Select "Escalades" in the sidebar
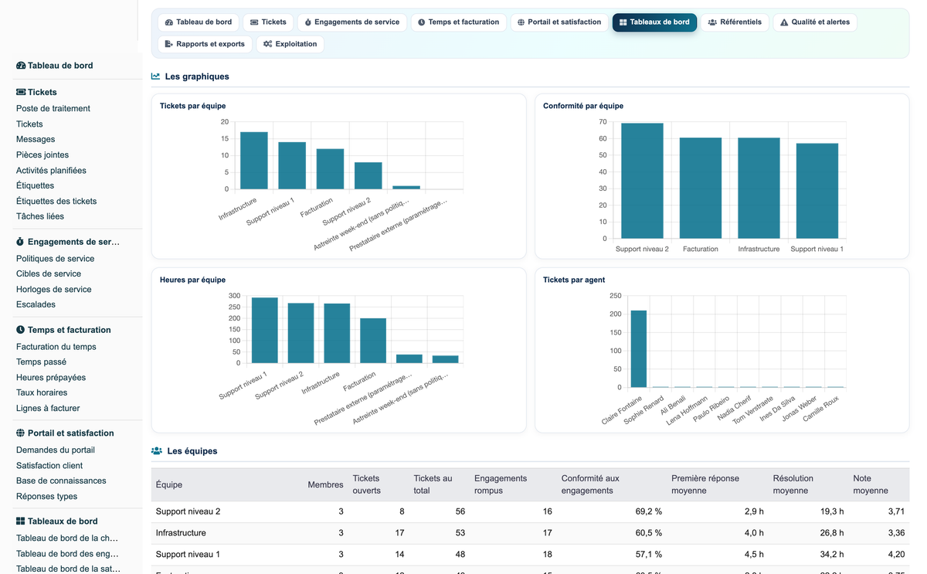The height and width of the screenshot is (574, 927). click(x=36, y=305)
